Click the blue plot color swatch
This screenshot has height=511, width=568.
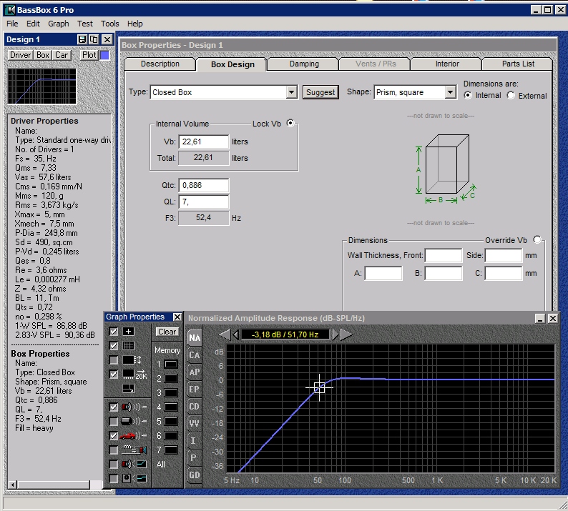[104, 55]
